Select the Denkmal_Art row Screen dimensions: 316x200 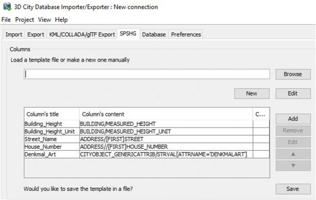point(147,154)
